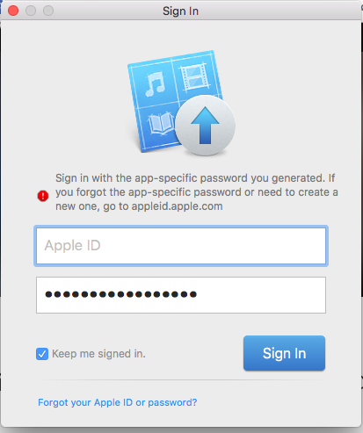Click the film strip on the app icon
This screenshot has height=433, width=363.
(195, 76)
